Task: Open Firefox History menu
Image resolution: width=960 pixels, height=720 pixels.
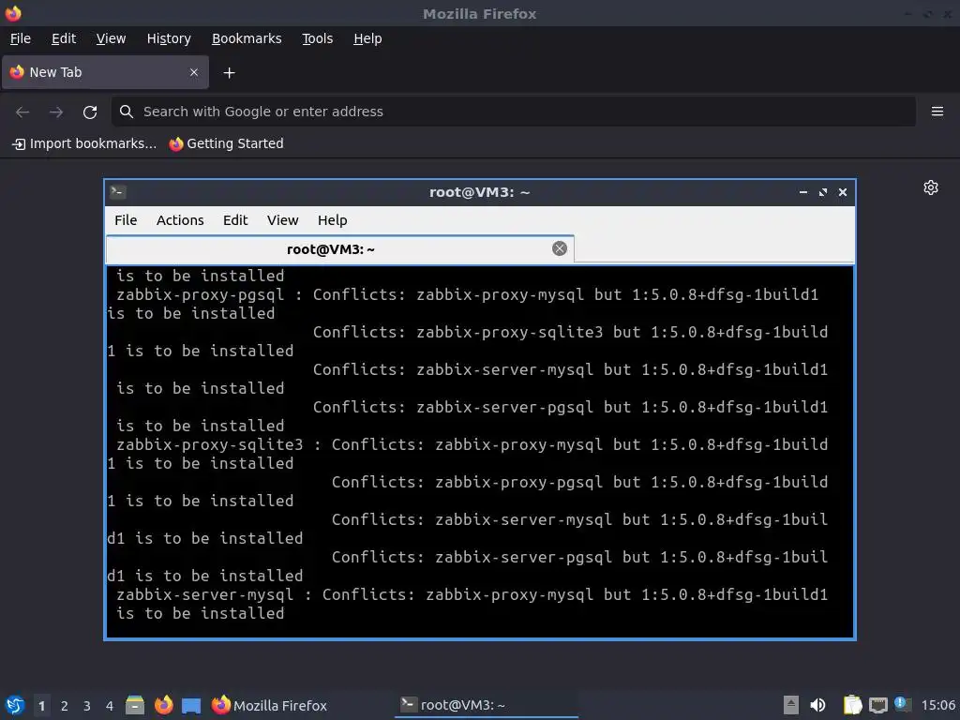Action: coord(169,38)
